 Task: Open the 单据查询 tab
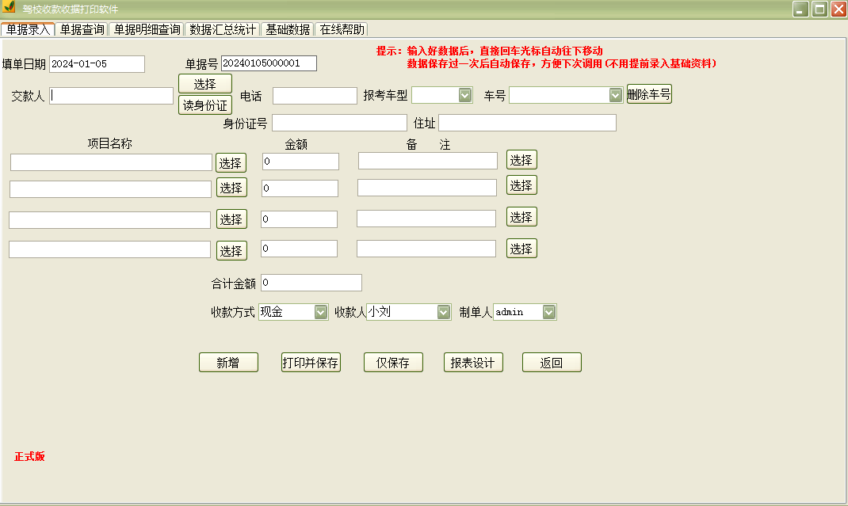click(x=82, y=29)
